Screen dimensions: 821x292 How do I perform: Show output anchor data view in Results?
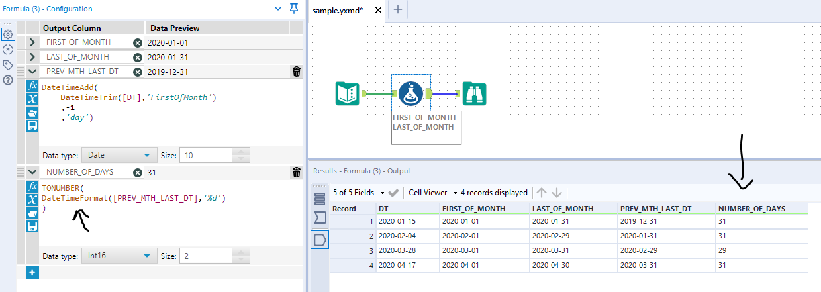tap(320, 238)
